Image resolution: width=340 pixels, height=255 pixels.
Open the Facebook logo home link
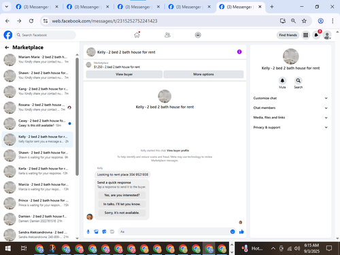[x=8, y=35]
